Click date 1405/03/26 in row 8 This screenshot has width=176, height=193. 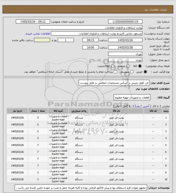(x=17, y=166)
